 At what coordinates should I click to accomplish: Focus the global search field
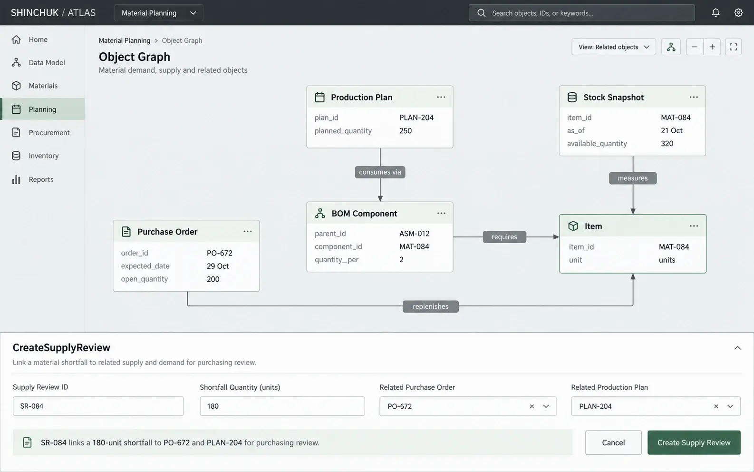click(581, 13)
